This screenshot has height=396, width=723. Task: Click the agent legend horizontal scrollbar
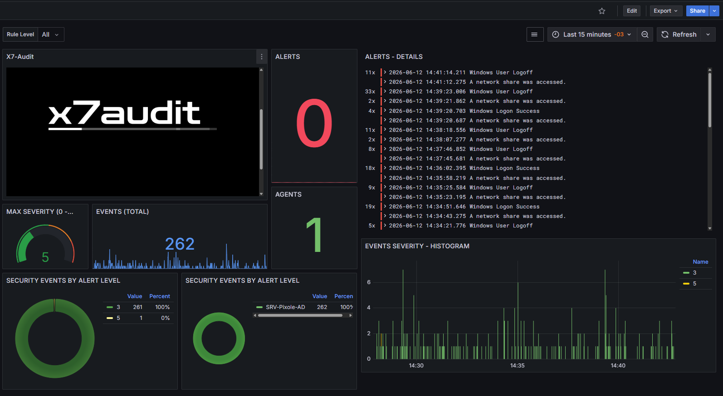coord(300,315)
